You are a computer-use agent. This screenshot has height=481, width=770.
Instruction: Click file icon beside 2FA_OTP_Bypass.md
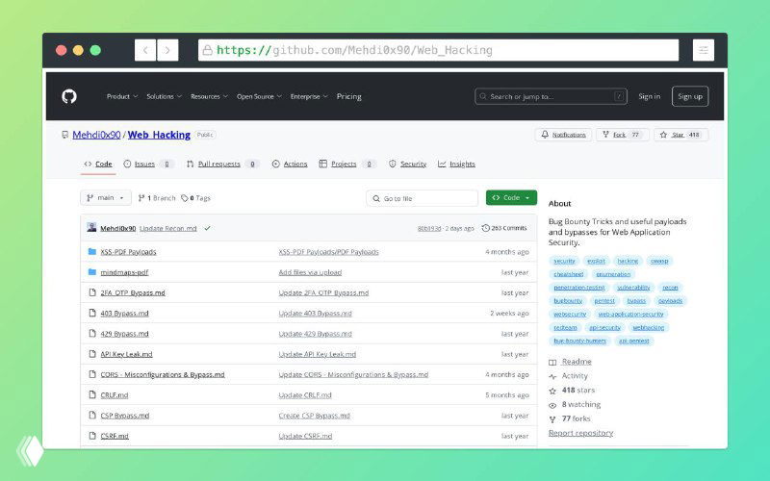click(x=91, y=292)
